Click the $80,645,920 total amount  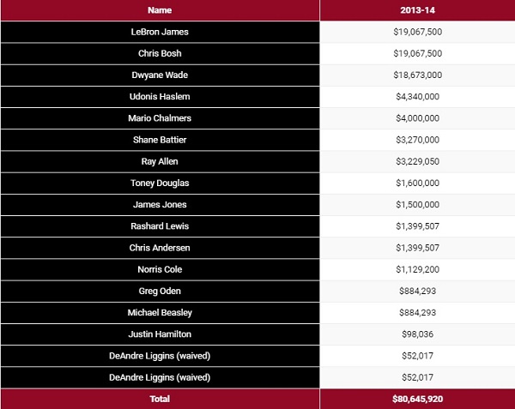(x=417, y=400)
